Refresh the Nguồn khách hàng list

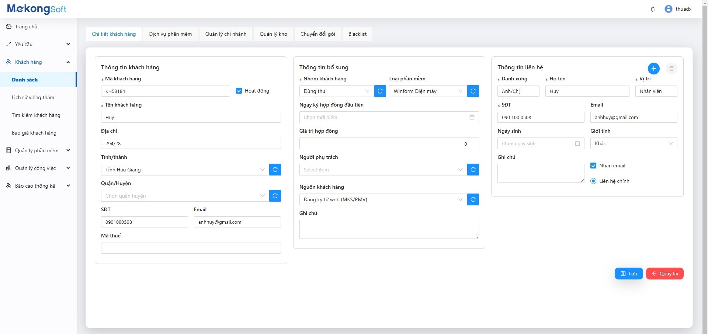coord(473,199)
